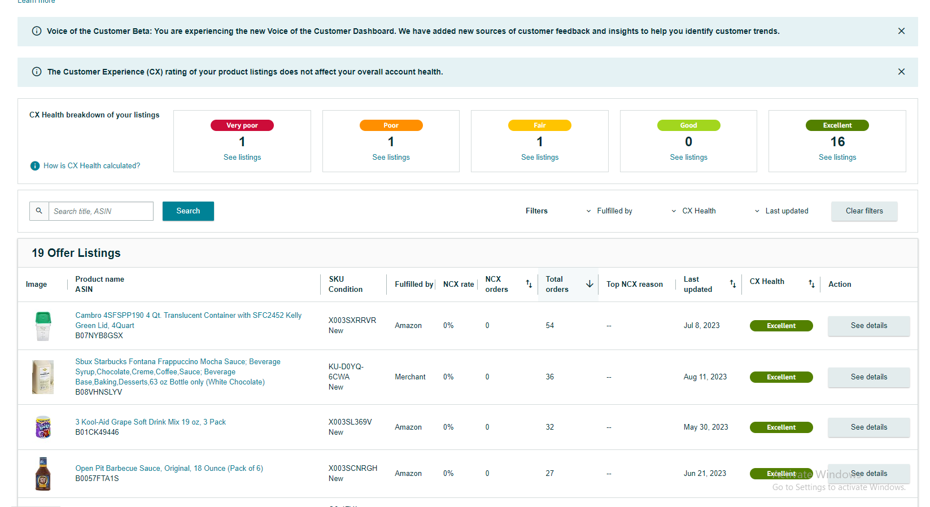Expand the CX Health filter dropdown
This screenshot has height=507, width=930.
[x=693, y=211]
